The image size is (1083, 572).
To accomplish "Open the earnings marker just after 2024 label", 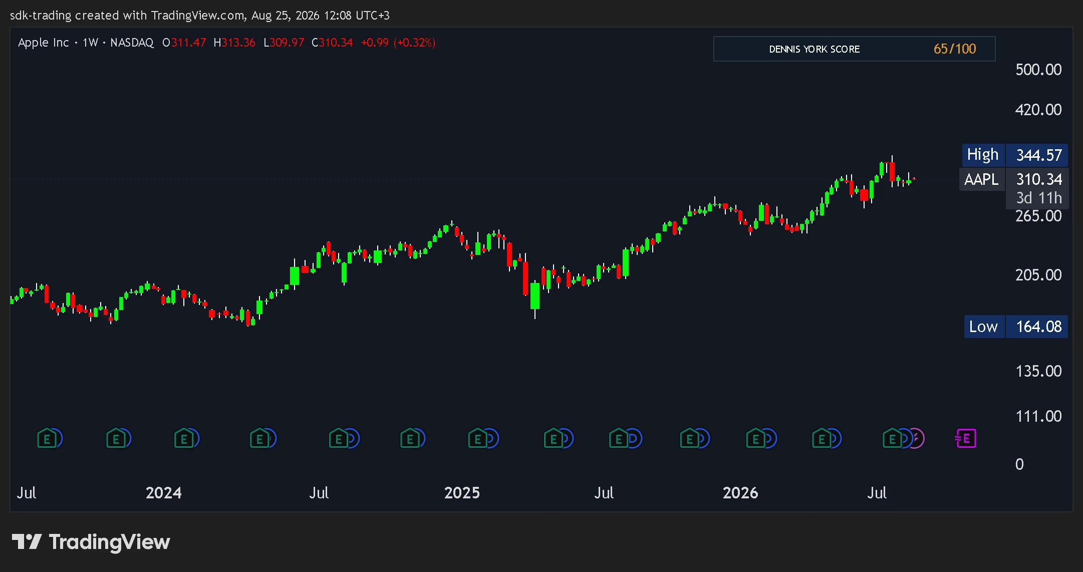I will pos(184,439).
